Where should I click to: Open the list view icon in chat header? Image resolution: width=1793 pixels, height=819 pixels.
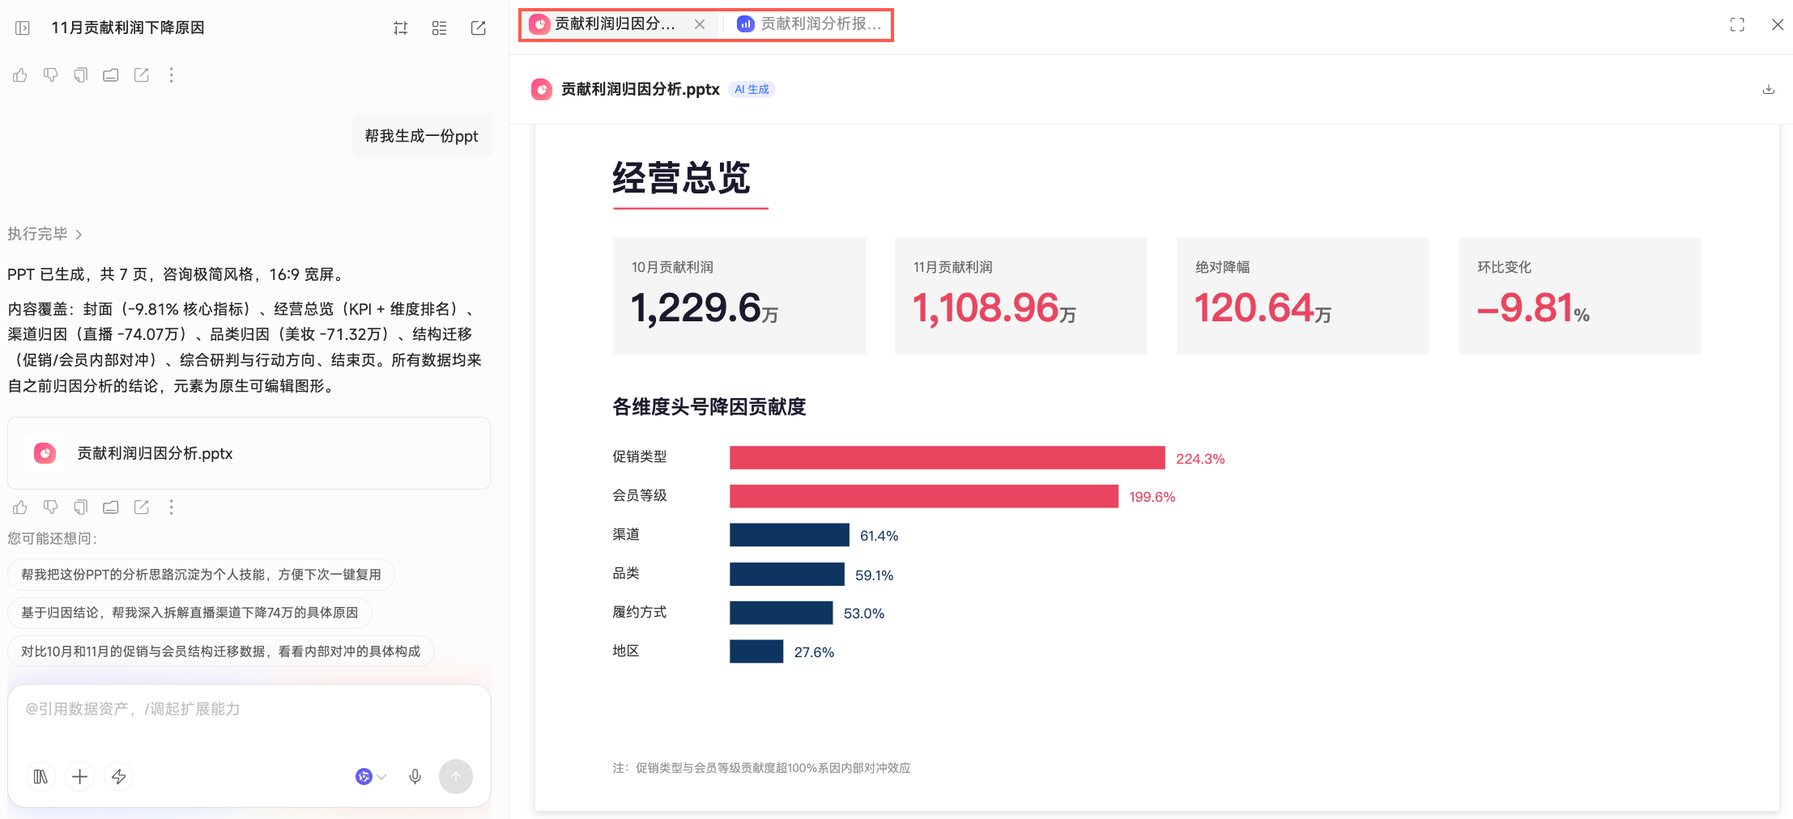click(440, 28)
